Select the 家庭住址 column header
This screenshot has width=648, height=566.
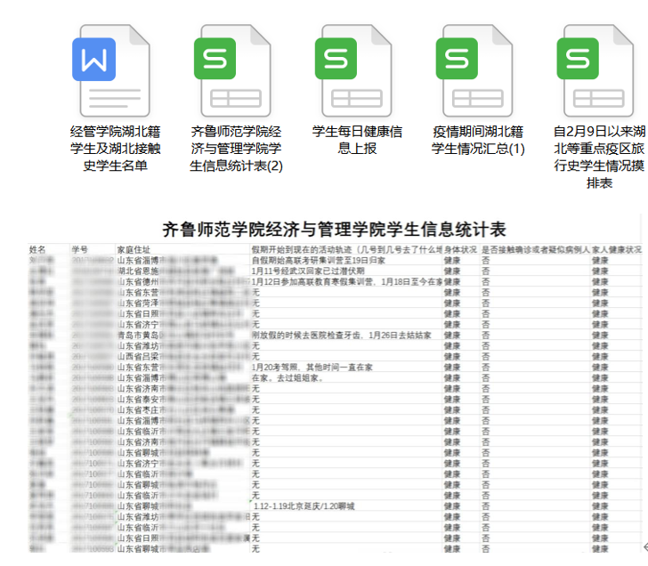tap(134, 250)
